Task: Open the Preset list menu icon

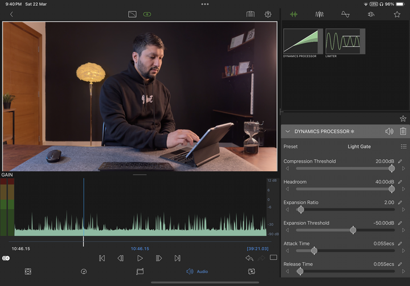Action: coord(404,147)
